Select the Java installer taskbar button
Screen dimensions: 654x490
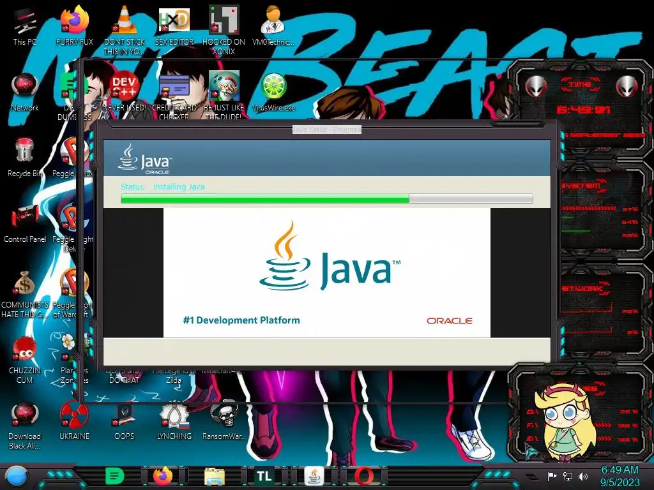coord(314,476)
